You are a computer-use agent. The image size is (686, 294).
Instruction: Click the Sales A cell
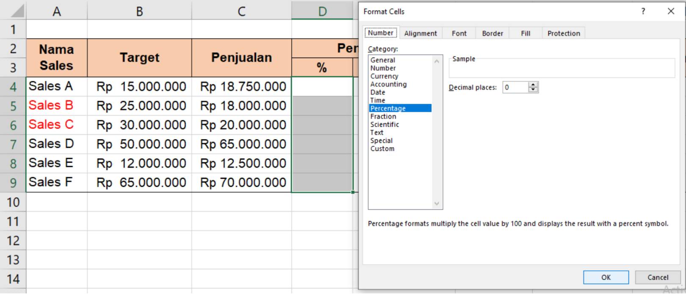point(57,86)
